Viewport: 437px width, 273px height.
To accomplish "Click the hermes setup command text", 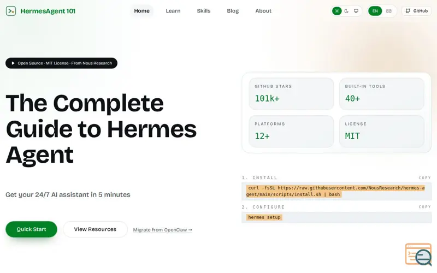I will 264,217.
